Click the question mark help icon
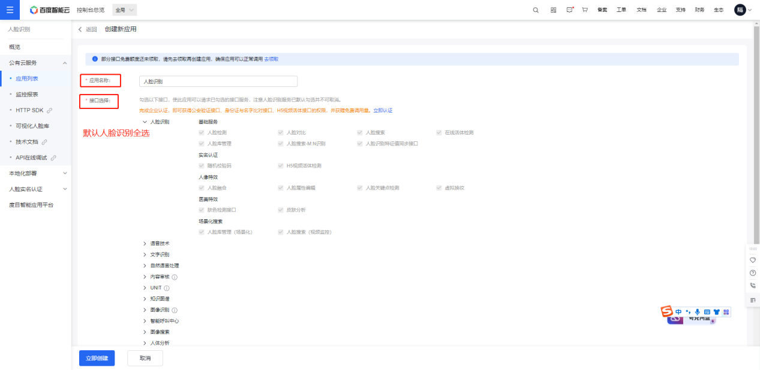The height and width of the screenshot is (370, 760). point(753,273)
